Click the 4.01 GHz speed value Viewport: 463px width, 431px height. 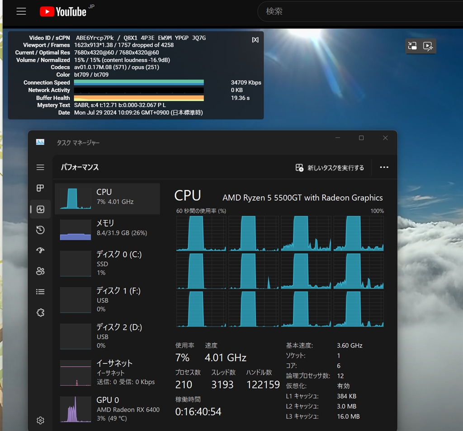point(226,358)
